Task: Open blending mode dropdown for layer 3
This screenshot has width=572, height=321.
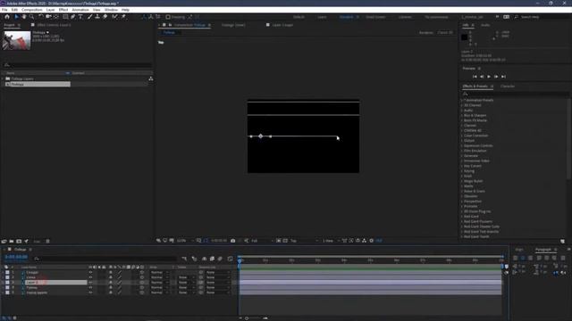Action: [x=159, y=283]
